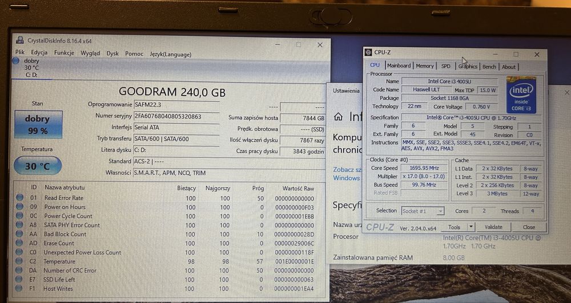Click the serial number field 2FA60768040805320863
571x303 pixels.
[176, 116]
